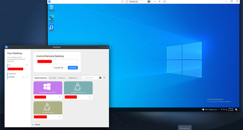The width and height of the screenshot is (243, 130).
Task: Click the Mostly sunny weather text
Action: [x=213, y=110]
